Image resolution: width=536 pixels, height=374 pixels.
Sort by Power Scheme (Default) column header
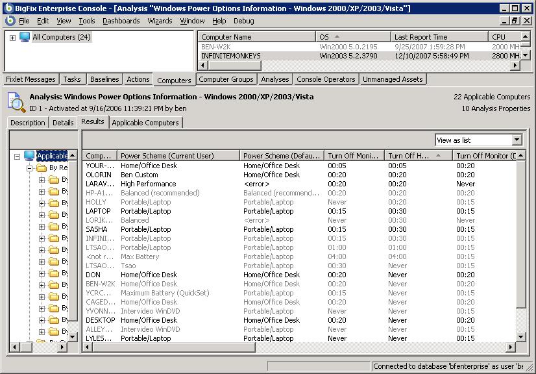click(282, 156)
